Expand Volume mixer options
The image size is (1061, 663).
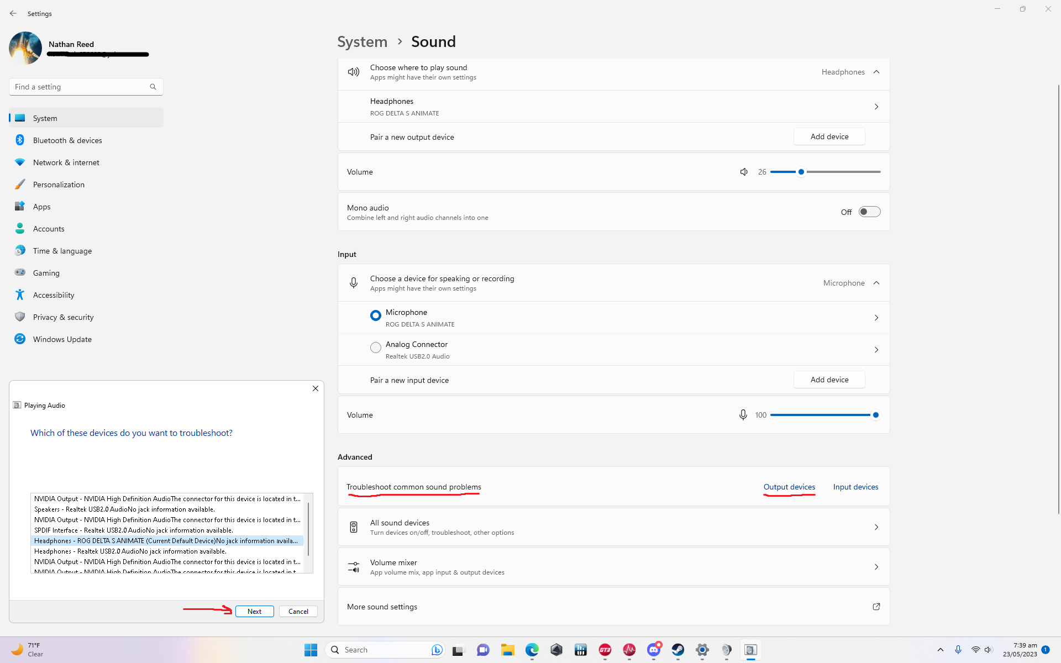pos(876,567)
